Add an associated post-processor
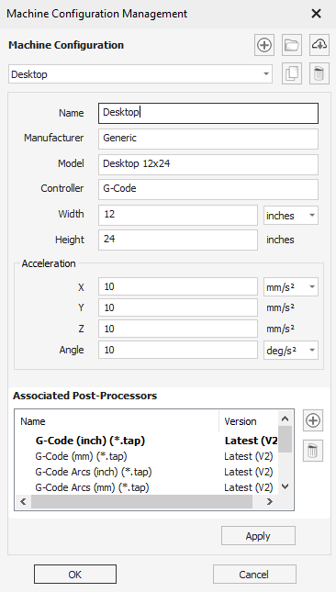Image resolution: width=336 pixels, height=592 pixels. tap(313, 420)
